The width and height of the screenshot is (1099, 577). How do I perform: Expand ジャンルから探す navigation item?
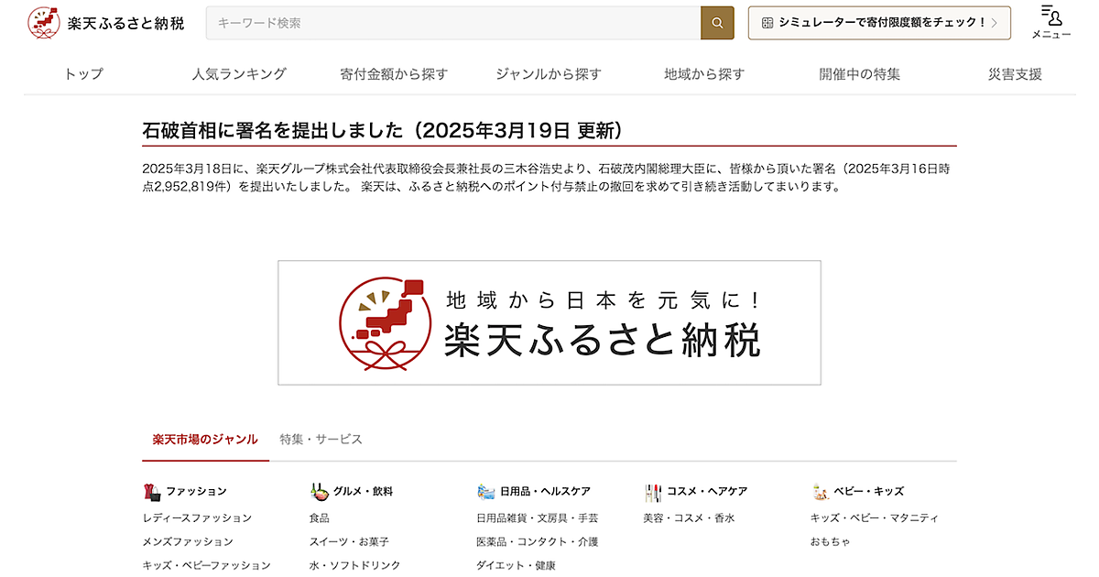point(549,74)
